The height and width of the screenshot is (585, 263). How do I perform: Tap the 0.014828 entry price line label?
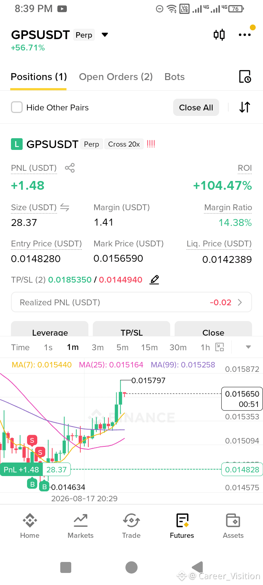(x=242, y=469)
